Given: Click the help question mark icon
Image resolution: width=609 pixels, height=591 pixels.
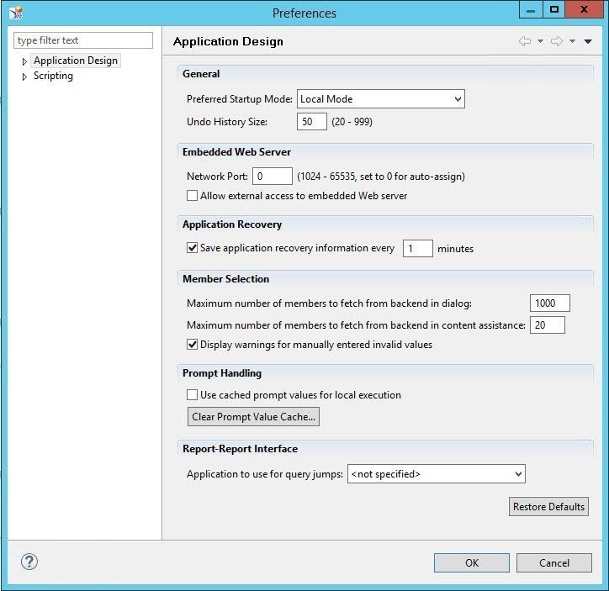Looking at the screenshot, I should [x=29, y=562].
